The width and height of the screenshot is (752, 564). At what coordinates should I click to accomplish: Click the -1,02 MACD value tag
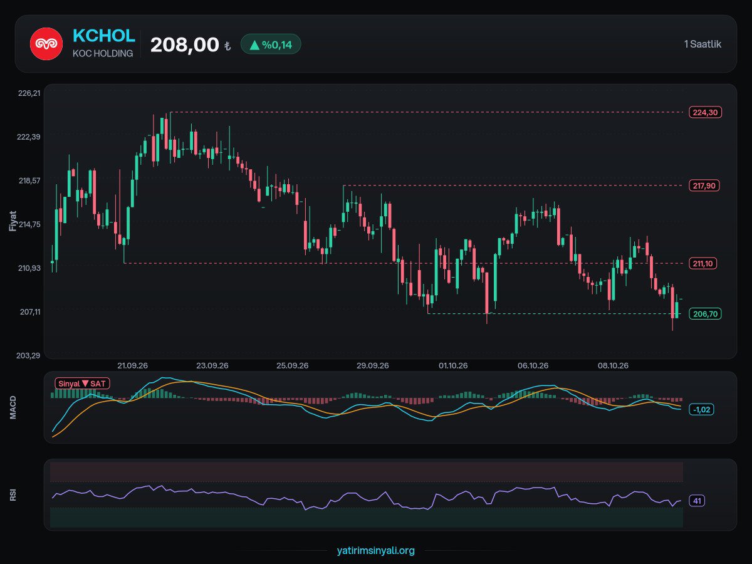pos(701,409)
